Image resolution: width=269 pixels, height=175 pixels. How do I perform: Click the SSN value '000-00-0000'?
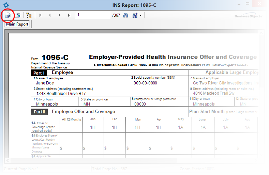[145, 83]
